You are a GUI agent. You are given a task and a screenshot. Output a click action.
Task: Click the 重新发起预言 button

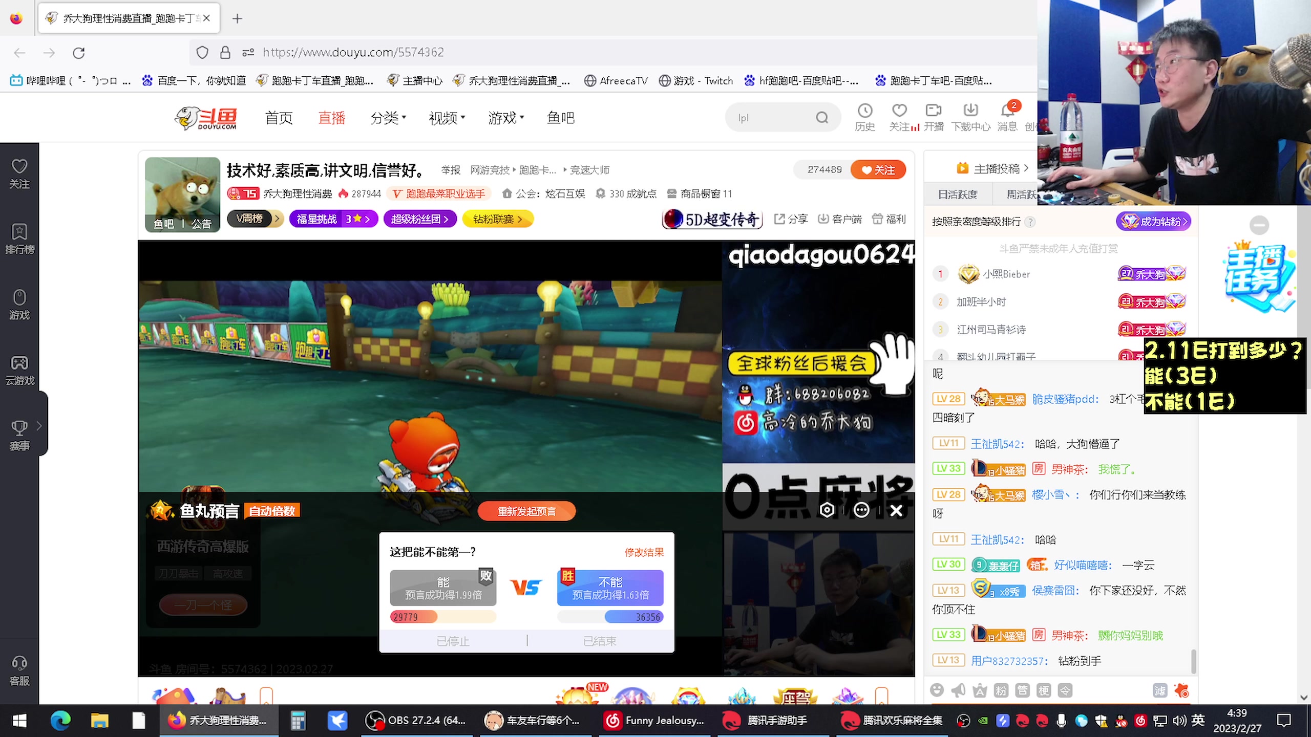click(x=526, y=511)
